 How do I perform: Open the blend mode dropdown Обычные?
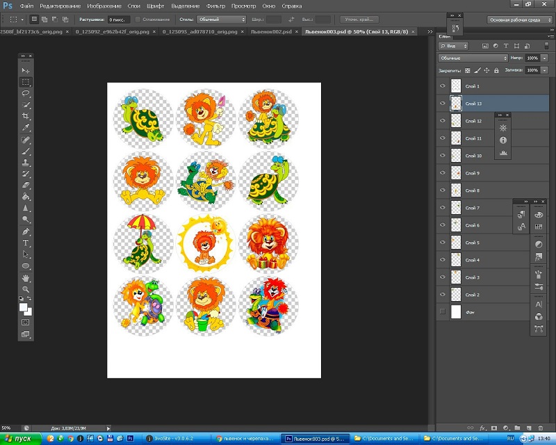coord(473,58)
